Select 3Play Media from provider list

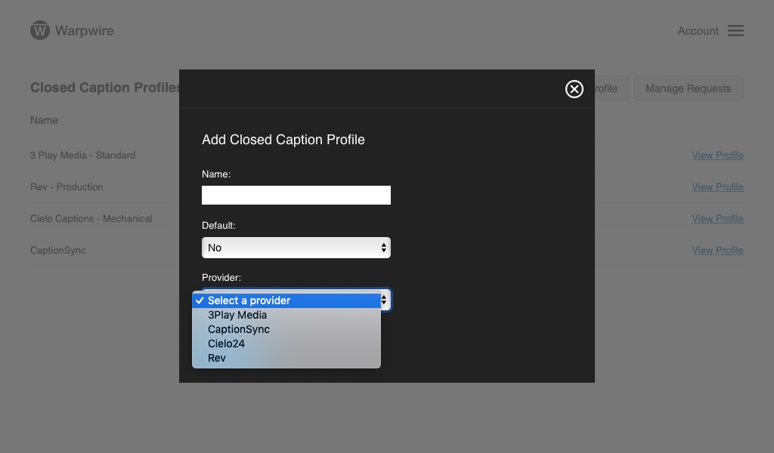click(286, 315)
